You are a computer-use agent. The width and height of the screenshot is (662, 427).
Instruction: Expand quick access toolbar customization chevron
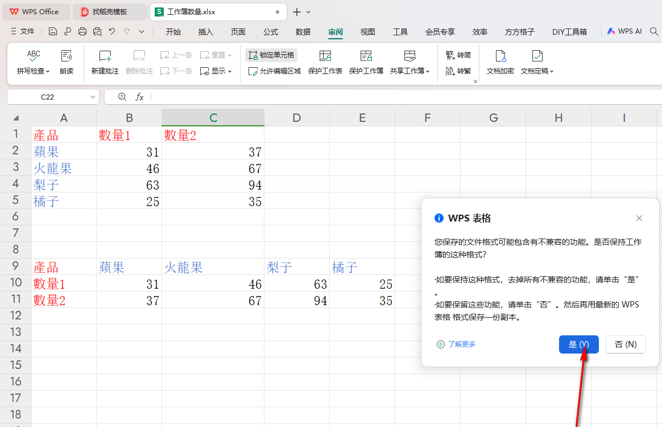point(142,32)
